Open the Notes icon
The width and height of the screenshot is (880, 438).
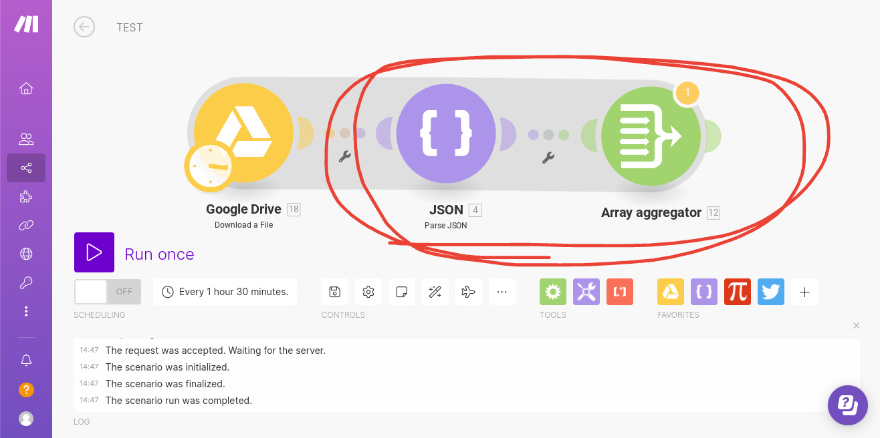pyautogui.click(x=402, y=292)
